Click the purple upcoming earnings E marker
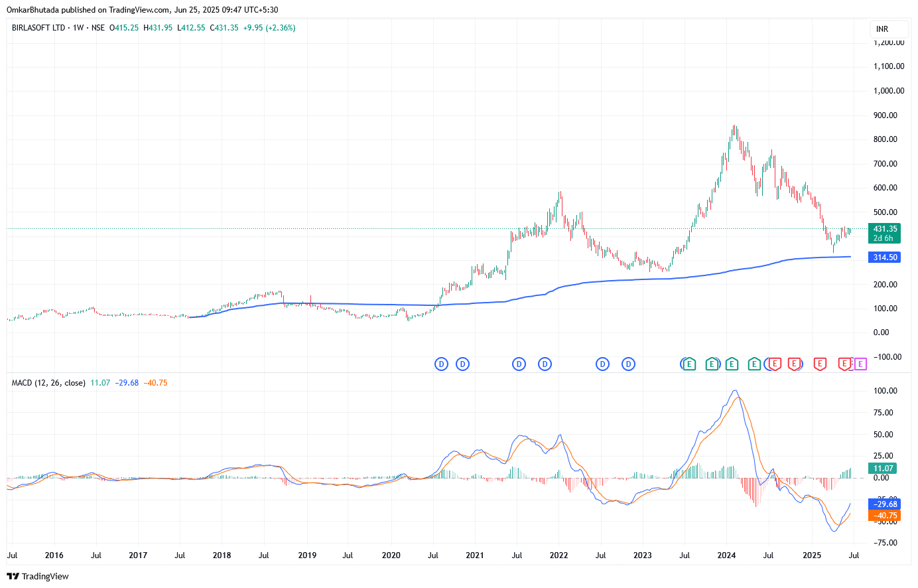This screenshot has height=588, width=918. click(860, 364)
